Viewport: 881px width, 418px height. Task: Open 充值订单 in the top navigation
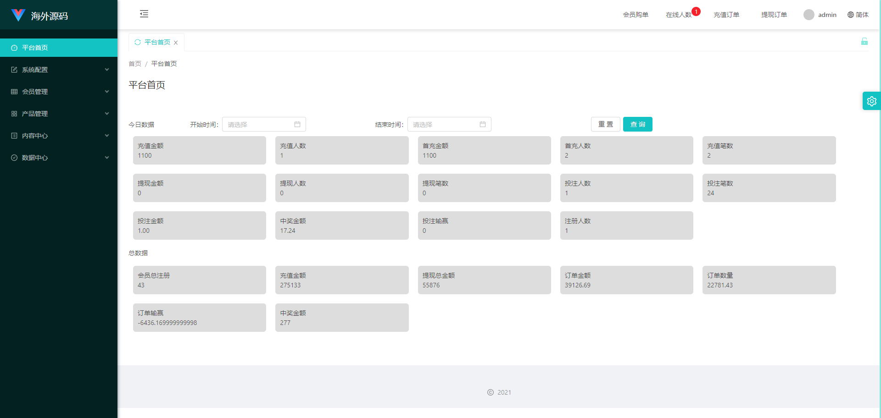coord(726,15)
